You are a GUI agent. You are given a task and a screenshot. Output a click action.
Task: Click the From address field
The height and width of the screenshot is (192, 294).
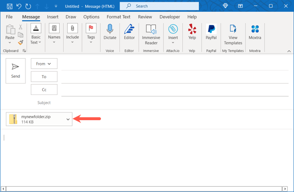pyautogui.click(x=175, y=64)
